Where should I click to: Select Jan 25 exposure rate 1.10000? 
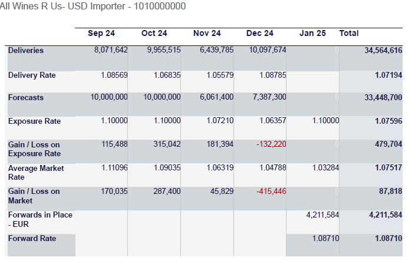point(326,121)
